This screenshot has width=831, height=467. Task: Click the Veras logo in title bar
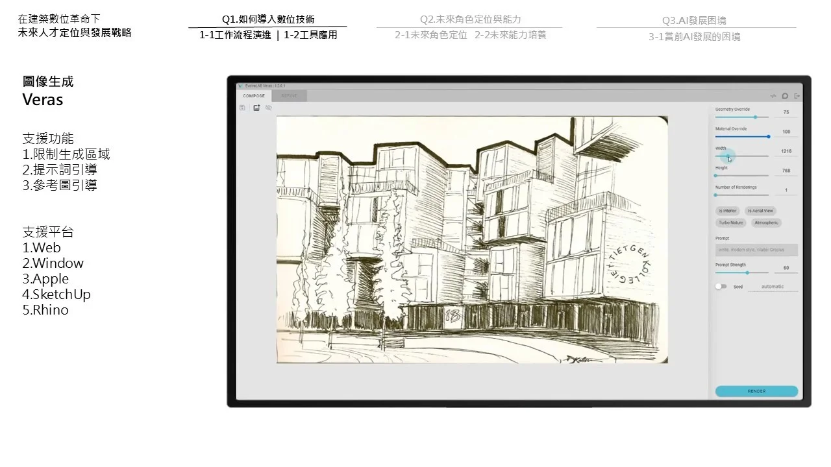pos(240,85)
